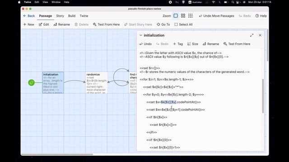Open the Twine app menu in menu bar

[28, 2]
